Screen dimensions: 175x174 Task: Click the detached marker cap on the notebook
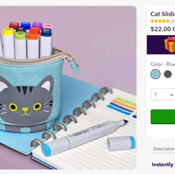[121, 143]
